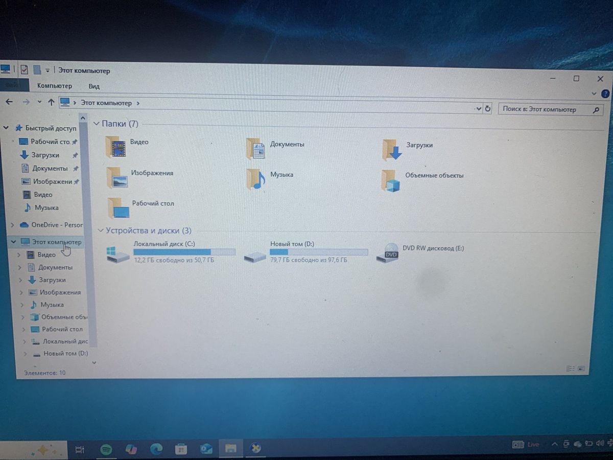Switch to large icons view in status bar
The image size is (613, 460).
[x=581, y=369]
